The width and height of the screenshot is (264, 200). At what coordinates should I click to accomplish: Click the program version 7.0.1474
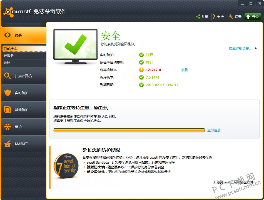(153, 77)
